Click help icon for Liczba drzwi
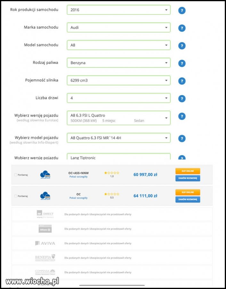Viewport: 226px width, 289px height. tap(182, 99)
